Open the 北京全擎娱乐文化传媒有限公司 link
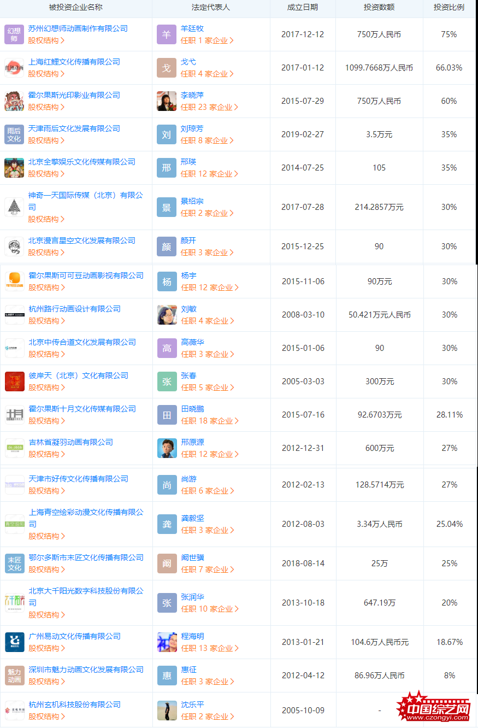Viewport: 478px width, 728px height. pos(82,162)
